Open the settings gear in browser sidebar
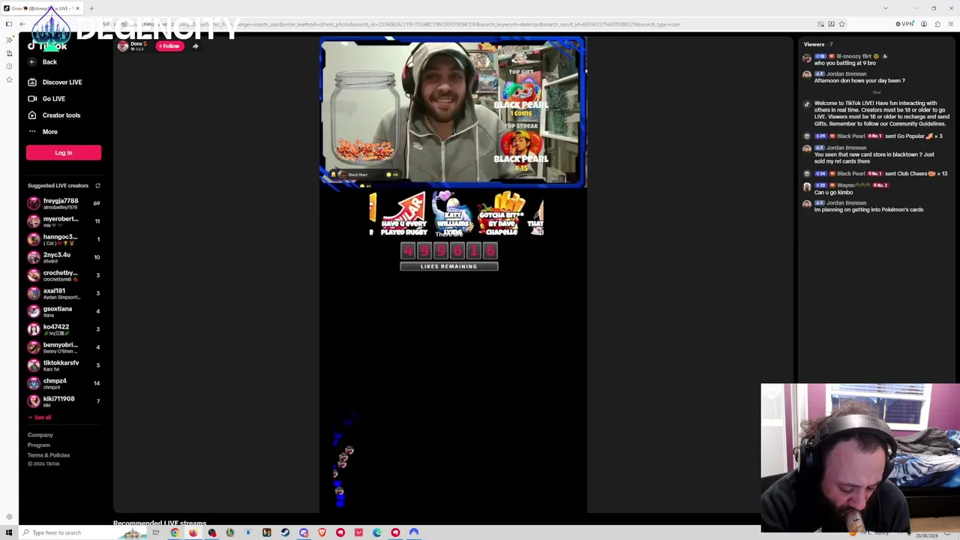960x540 pixels. pos(9,517)
